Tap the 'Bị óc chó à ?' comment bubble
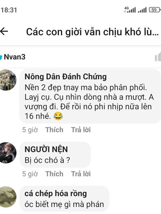 click(55, 155)
